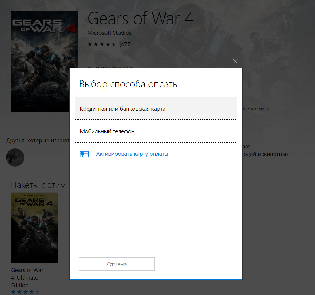Click Выбор способа оплаты heading
The height and width of the screenshot is (295, 315).
[129, 84]
